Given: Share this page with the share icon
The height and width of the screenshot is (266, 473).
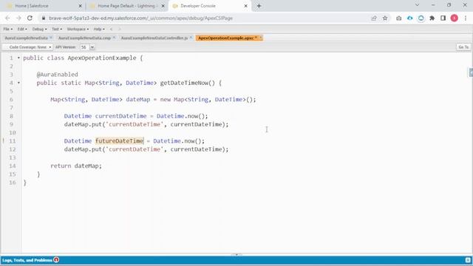Looking at the screenshot, I should tap(374, 18).
